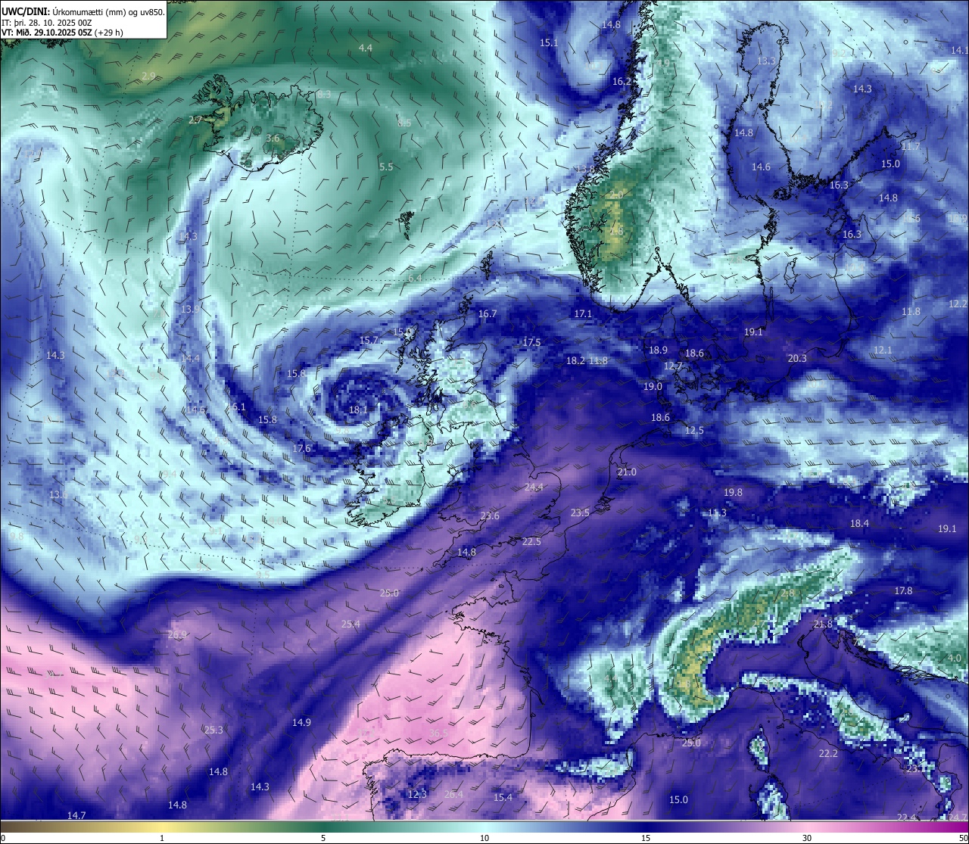The width and height of the screenshot is (969, 844).
Task: Click the legend tick label '15'
Action: click(646, 838)
